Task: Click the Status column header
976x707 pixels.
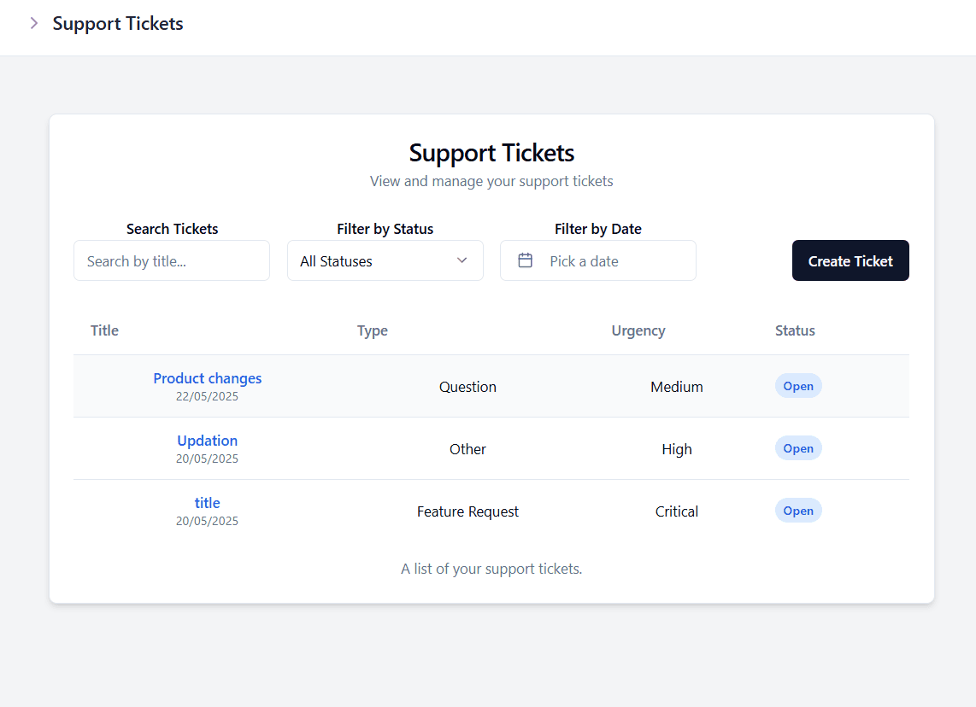Action: tap(795, 330)
